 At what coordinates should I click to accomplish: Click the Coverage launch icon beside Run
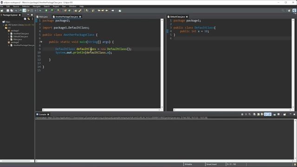(52, 10)
